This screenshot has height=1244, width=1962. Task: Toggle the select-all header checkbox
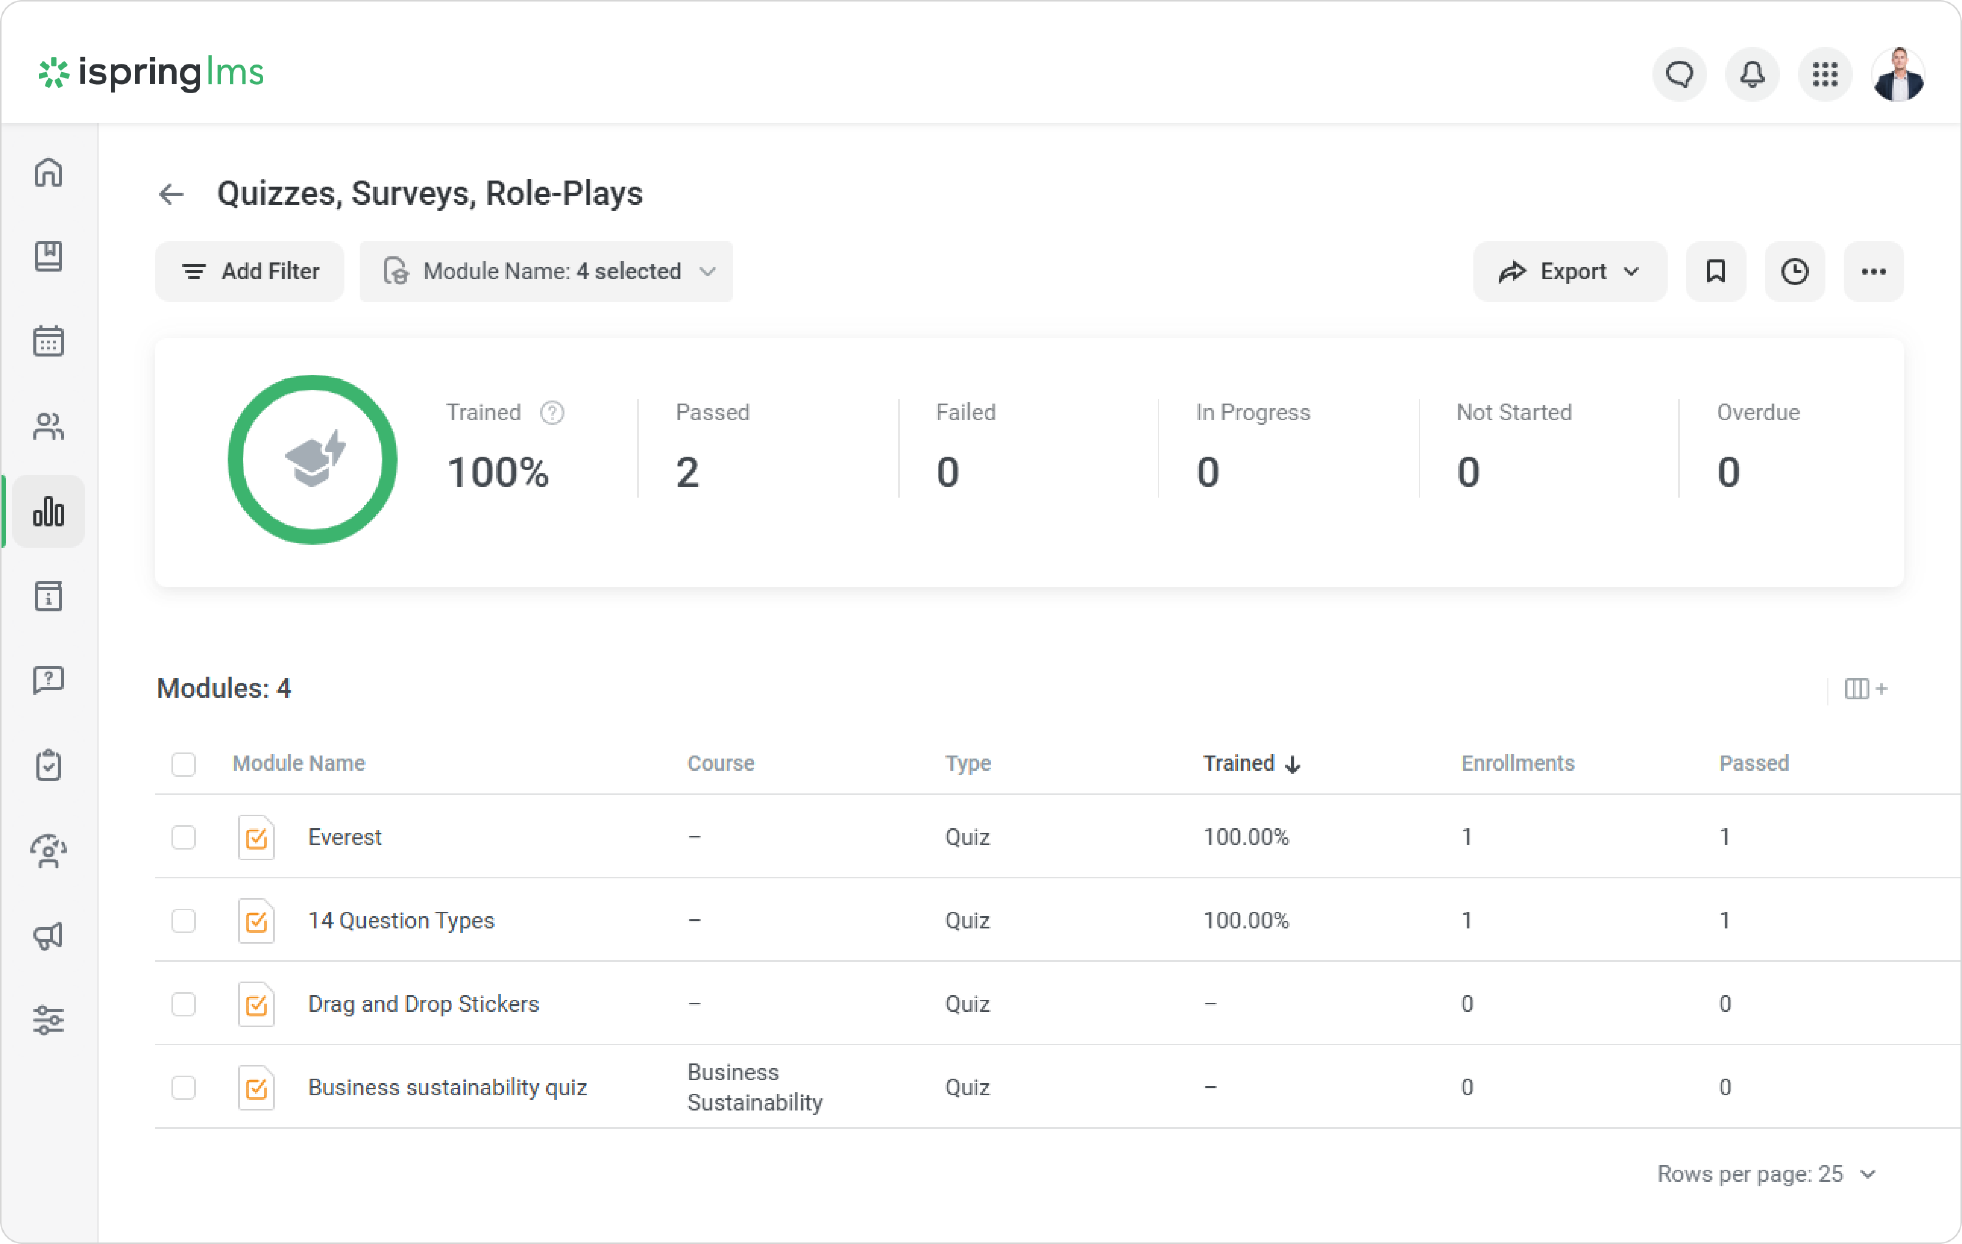click(x=183, y=764)
